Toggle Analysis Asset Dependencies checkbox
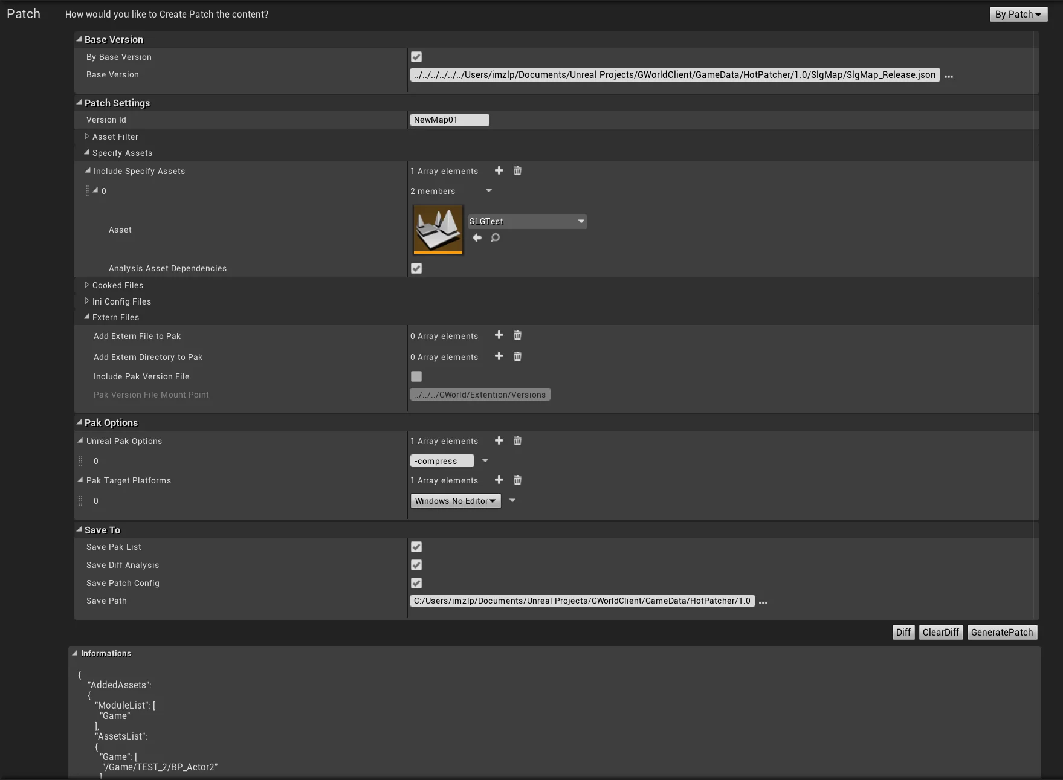Image resolution: width=1063 pixels, height=780 pixels. click(x=416, y=268)
